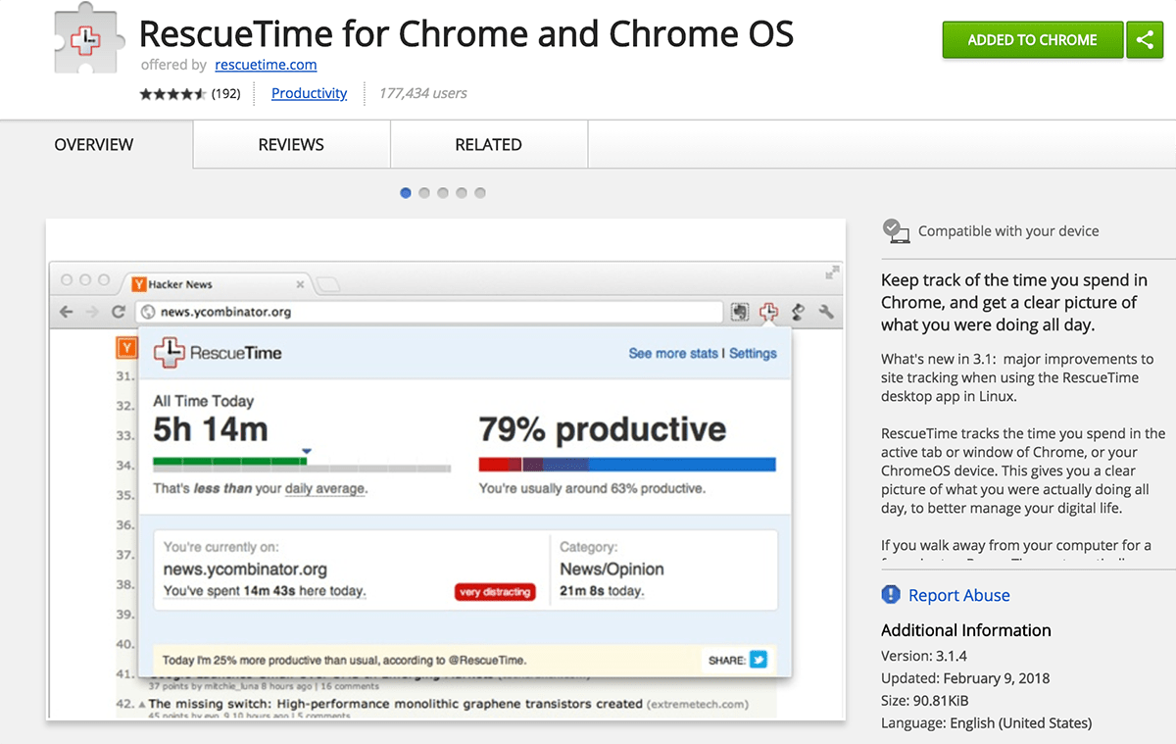Click the Compatible with your device checkmark icon
This screenshot has height=744, width=1176.
[896, 231]
